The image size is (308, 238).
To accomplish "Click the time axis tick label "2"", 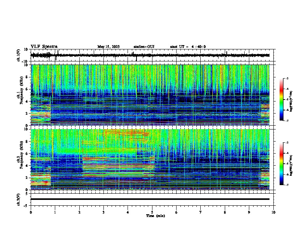I will [x=79, y=212].
